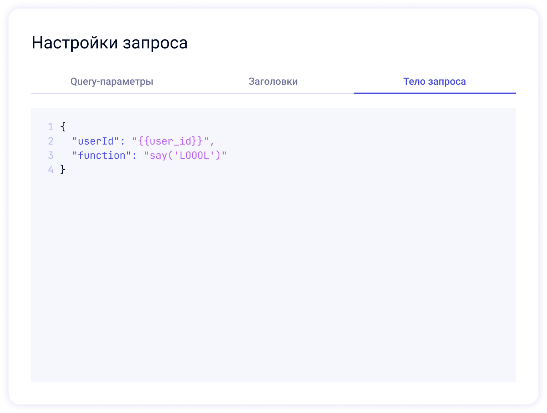The width and height of the screenshot is (547, 413).
Task: Click the "userId" key in the JSON
Action: coord(95,141)
